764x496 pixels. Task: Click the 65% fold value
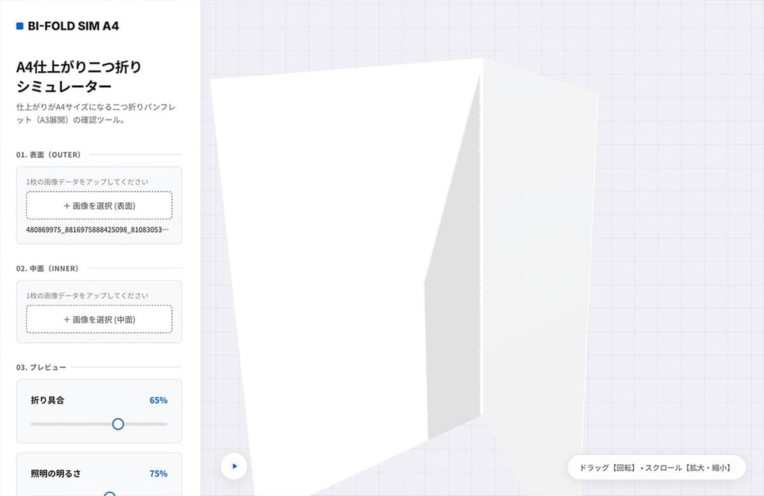pos(159,401)
